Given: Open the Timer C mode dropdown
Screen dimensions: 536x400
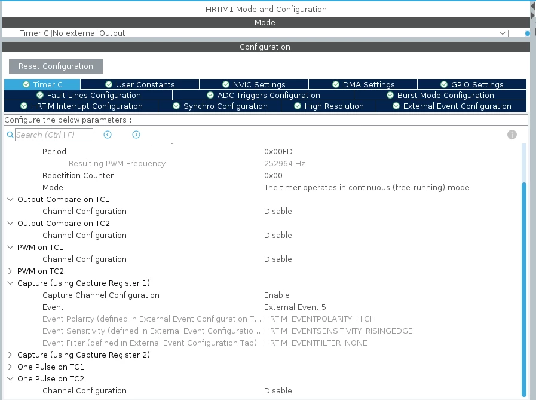Looking at the screenshot, I should [x=502, y=33].
